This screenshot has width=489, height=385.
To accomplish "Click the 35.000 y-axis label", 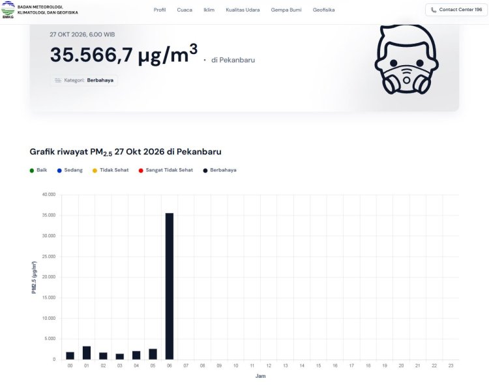I will click(49, 215).
